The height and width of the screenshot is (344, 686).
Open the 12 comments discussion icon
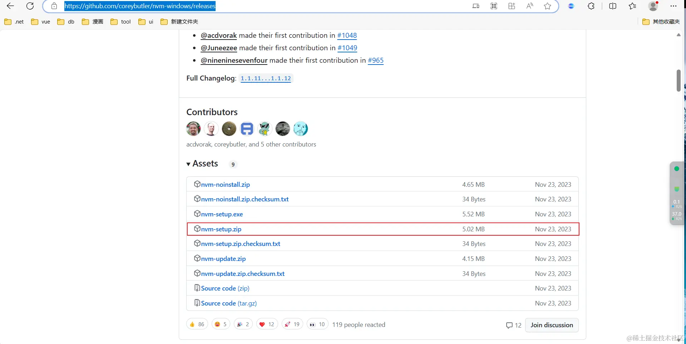coord(514,325)
